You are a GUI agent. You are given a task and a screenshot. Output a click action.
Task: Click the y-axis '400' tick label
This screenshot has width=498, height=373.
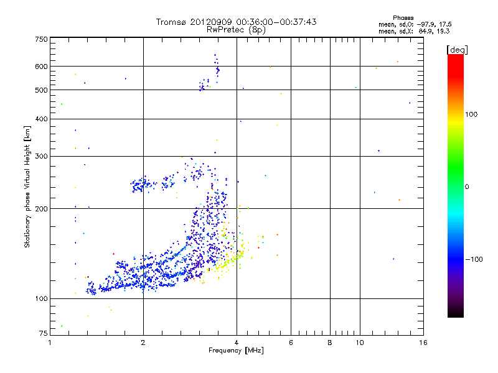point(41,119)
